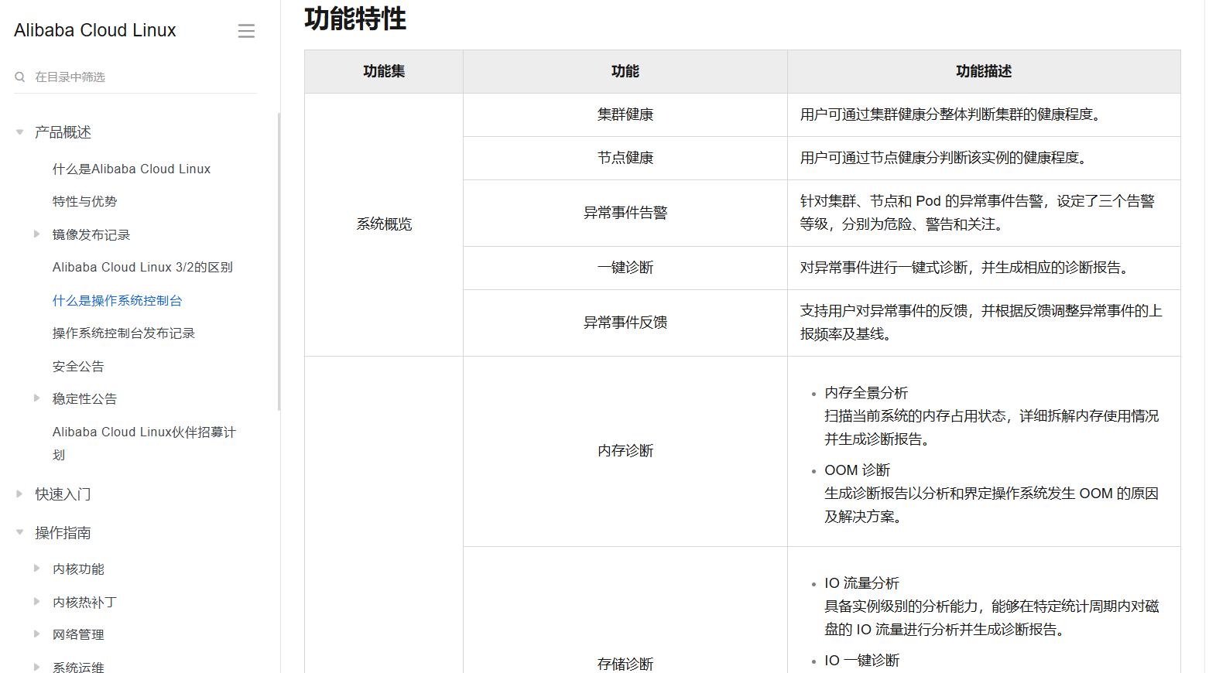The width and height of the screenshot is (1209, 673).
Task: Open the 特性与优势 page
Action: coord(84,201)
